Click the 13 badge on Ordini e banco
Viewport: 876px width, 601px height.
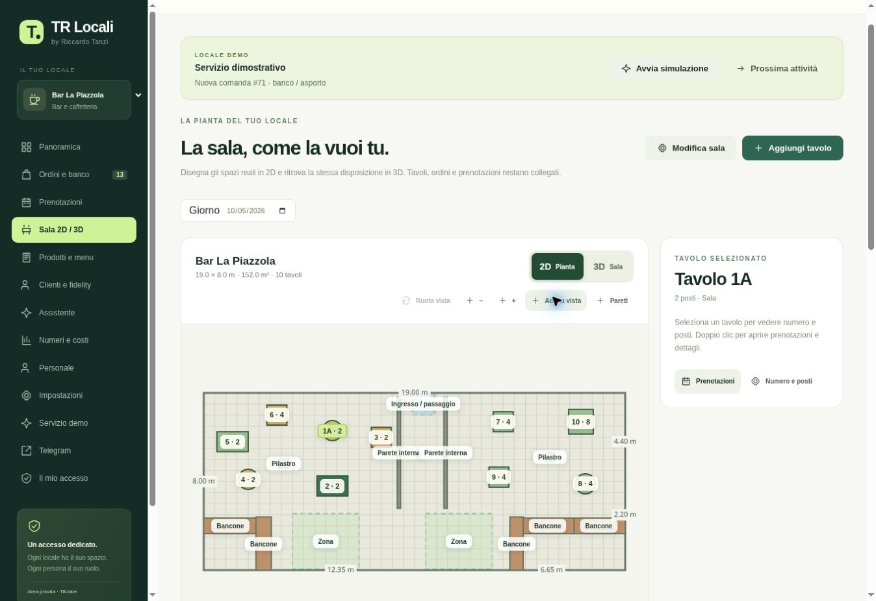(120, 175)
